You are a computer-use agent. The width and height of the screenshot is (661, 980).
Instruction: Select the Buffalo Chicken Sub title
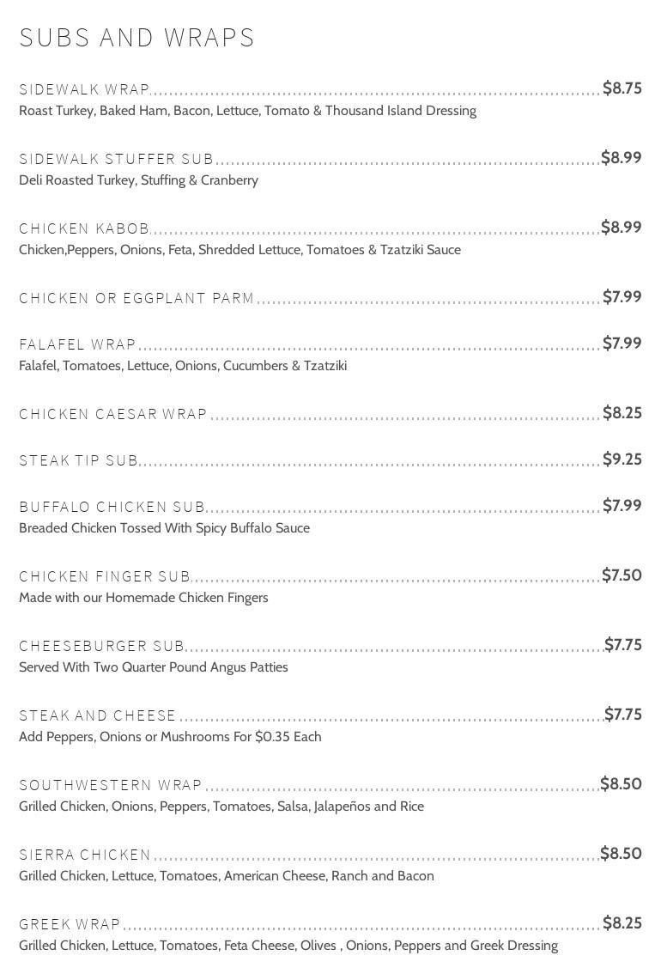click(112, 507)
